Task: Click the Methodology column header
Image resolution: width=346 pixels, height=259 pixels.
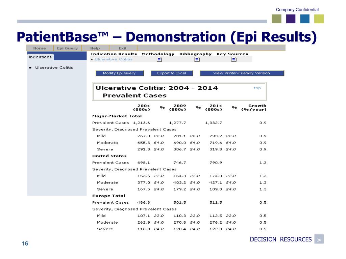Action: point(158,54)
